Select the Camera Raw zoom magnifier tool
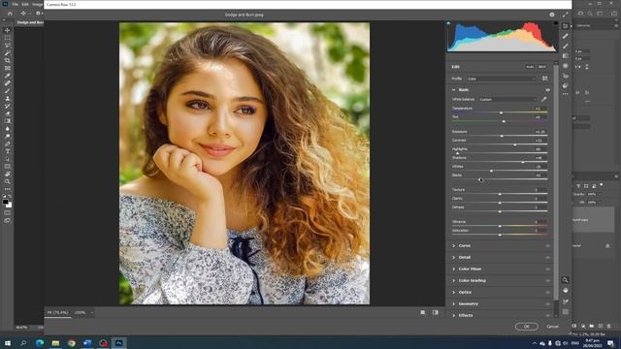The image size is (621, 349). (565, 280)
